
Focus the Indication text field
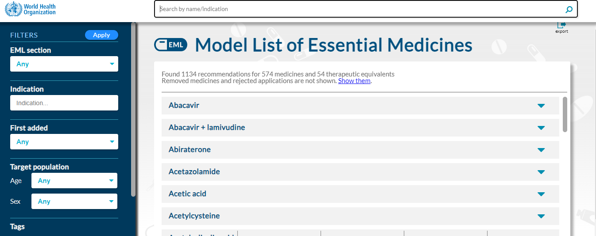coord(64,103)
